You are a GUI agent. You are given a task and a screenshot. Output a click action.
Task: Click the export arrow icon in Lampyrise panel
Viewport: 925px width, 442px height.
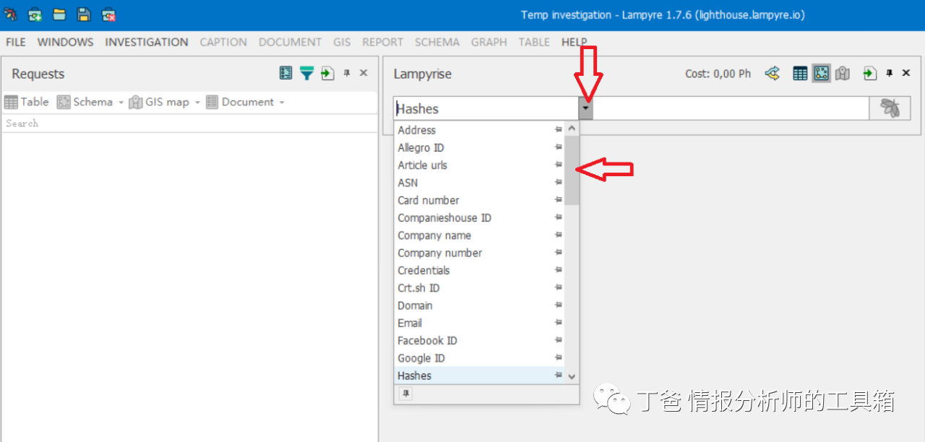coord(870,73)
